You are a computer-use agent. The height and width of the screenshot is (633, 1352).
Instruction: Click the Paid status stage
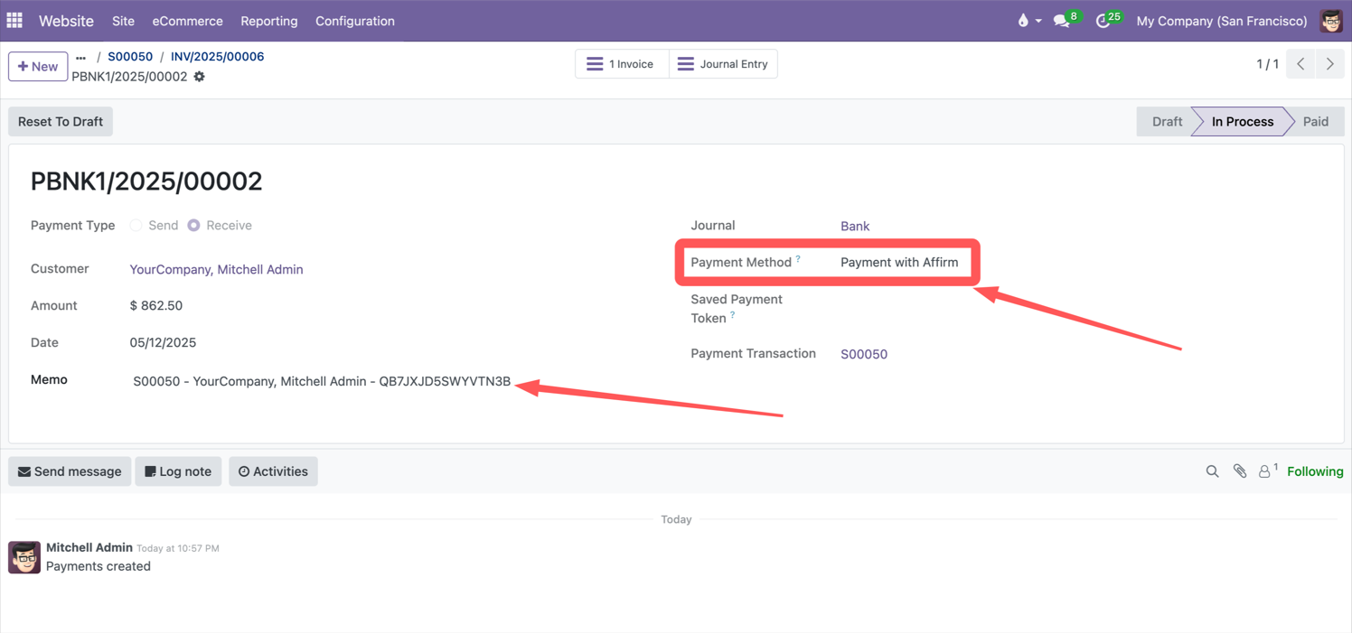tap(1316, 122)
